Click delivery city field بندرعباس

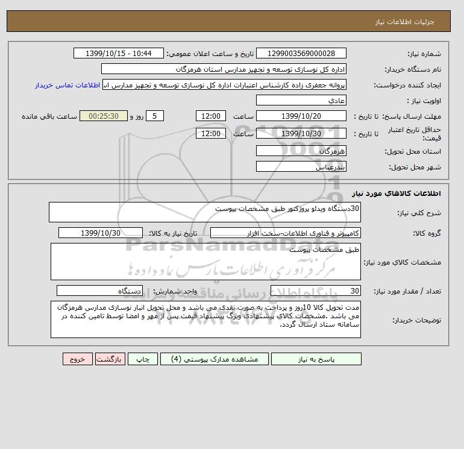(301, 166)
